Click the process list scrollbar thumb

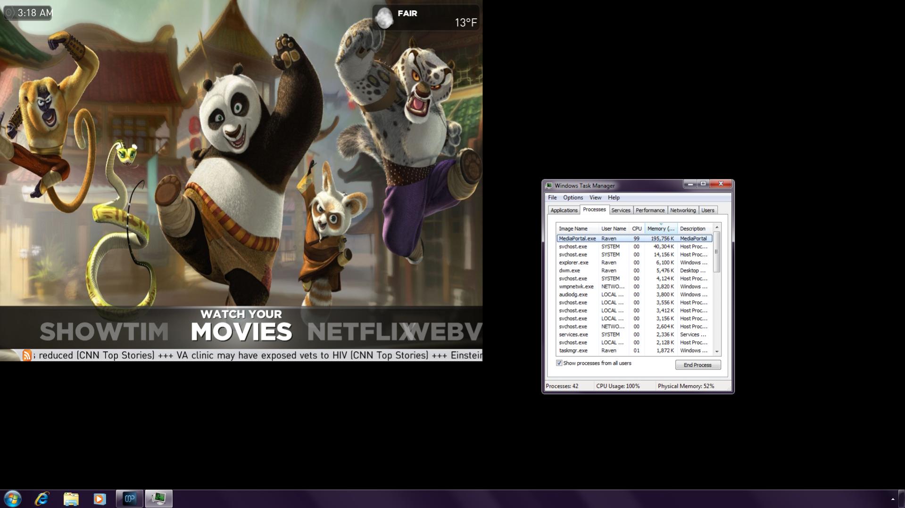coord(717,252)
